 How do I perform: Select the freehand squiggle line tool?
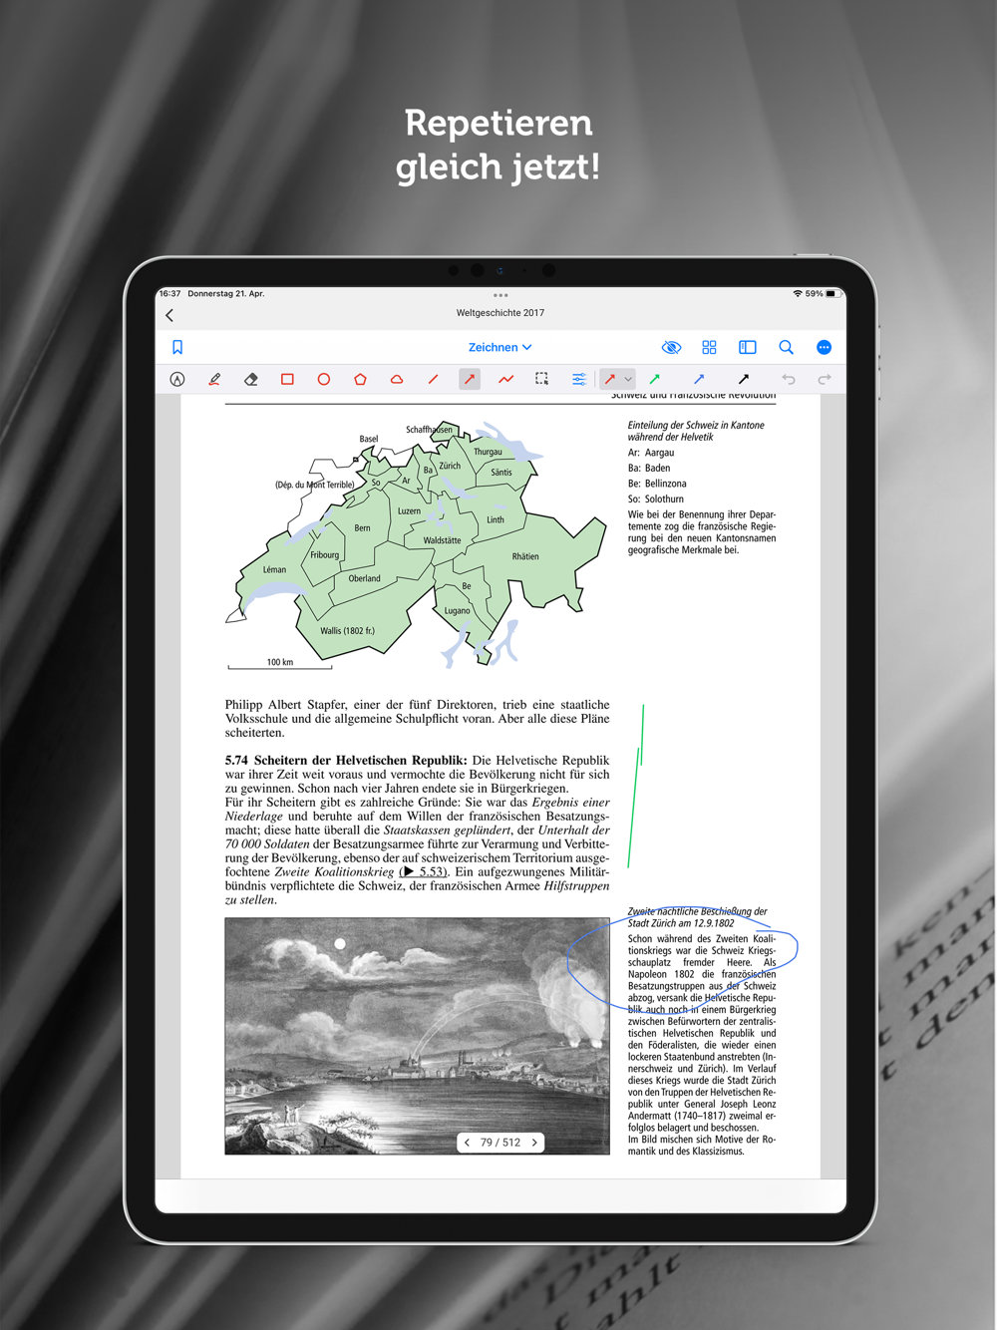point(506,379)
